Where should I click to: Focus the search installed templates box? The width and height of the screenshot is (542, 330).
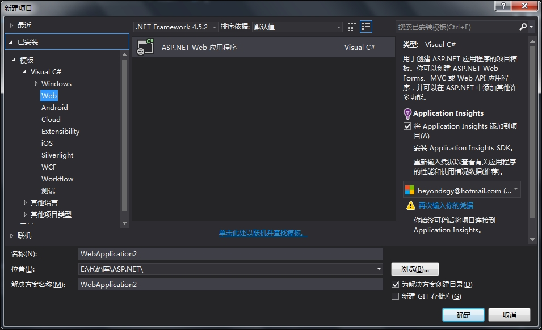point(457,27)
